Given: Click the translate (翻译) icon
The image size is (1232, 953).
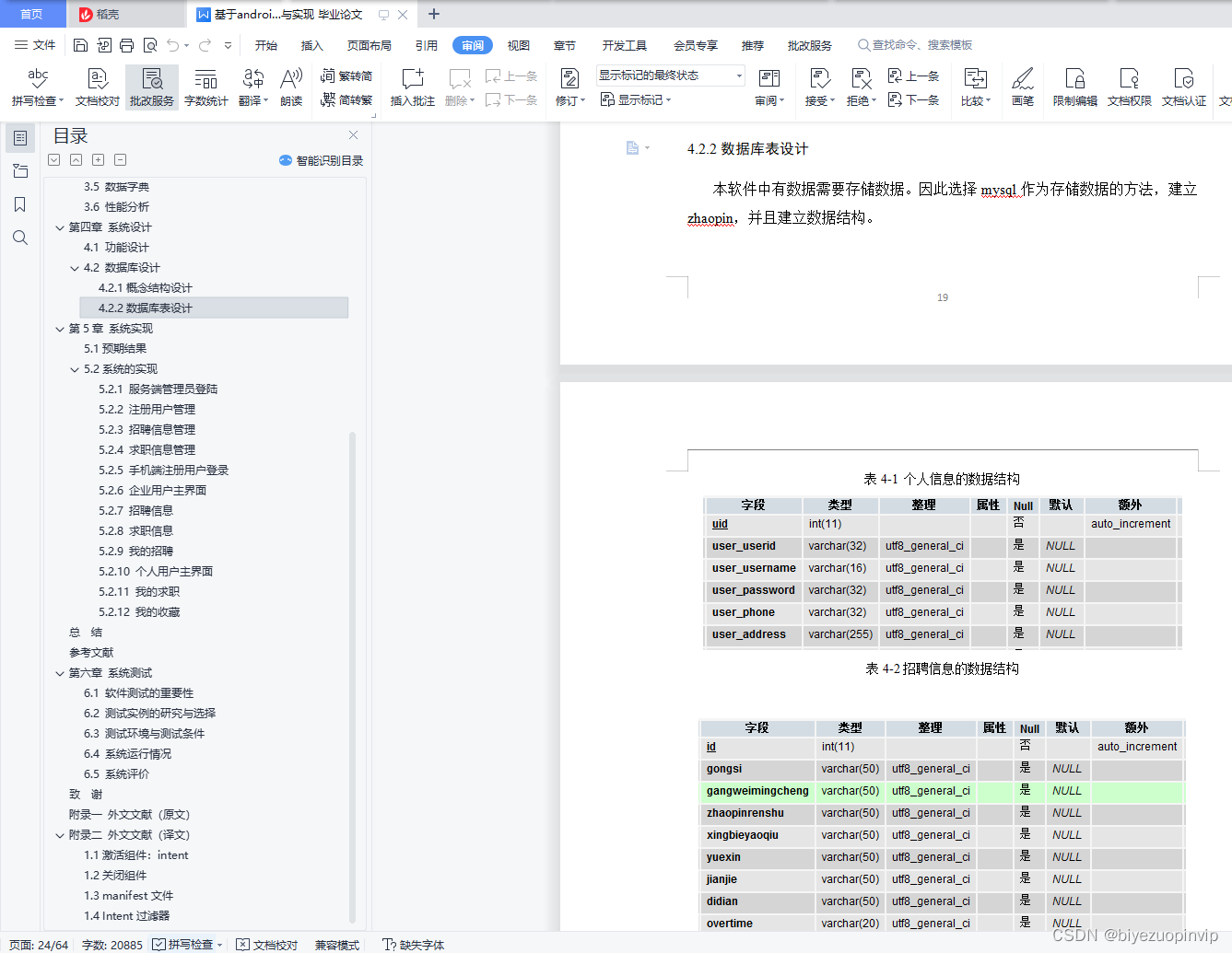Looking at the screenshot, I should pos(253,87).
